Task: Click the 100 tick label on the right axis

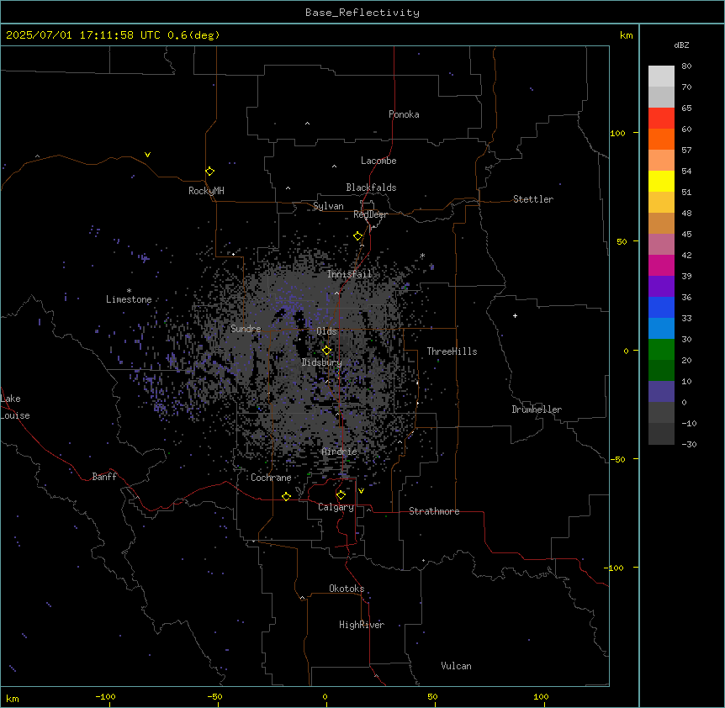Action: [617, 133]
